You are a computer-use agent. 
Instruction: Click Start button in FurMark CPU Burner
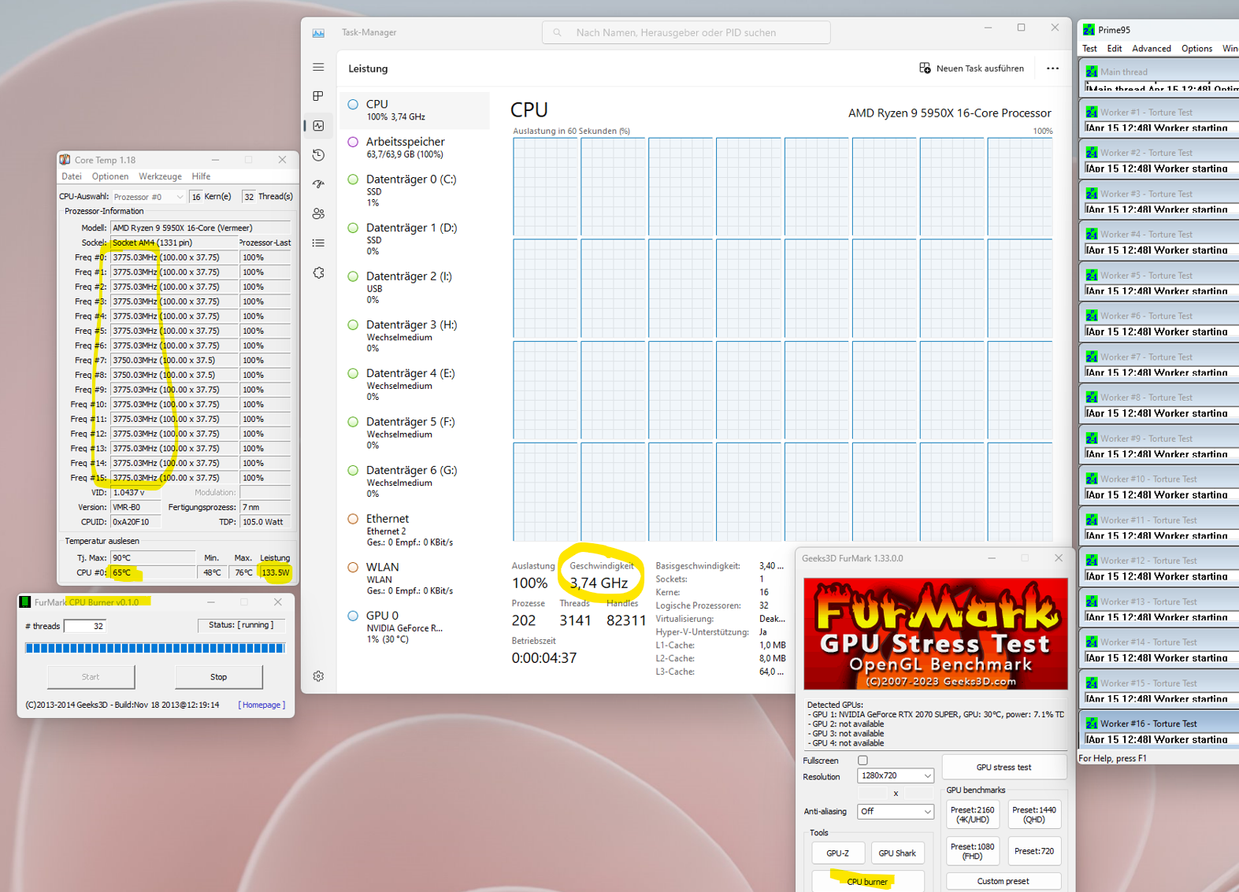[91, 677]
